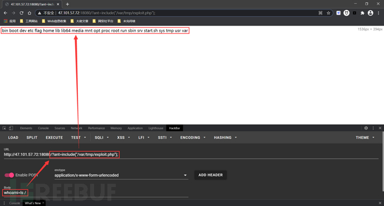Switch to the Network tab
This screenshot has width=384, height=206.
[76, 128]
